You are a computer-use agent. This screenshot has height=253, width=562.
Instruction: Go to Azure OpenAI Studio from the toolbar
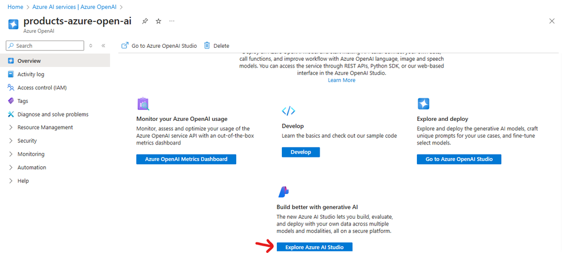pos(164,46)
